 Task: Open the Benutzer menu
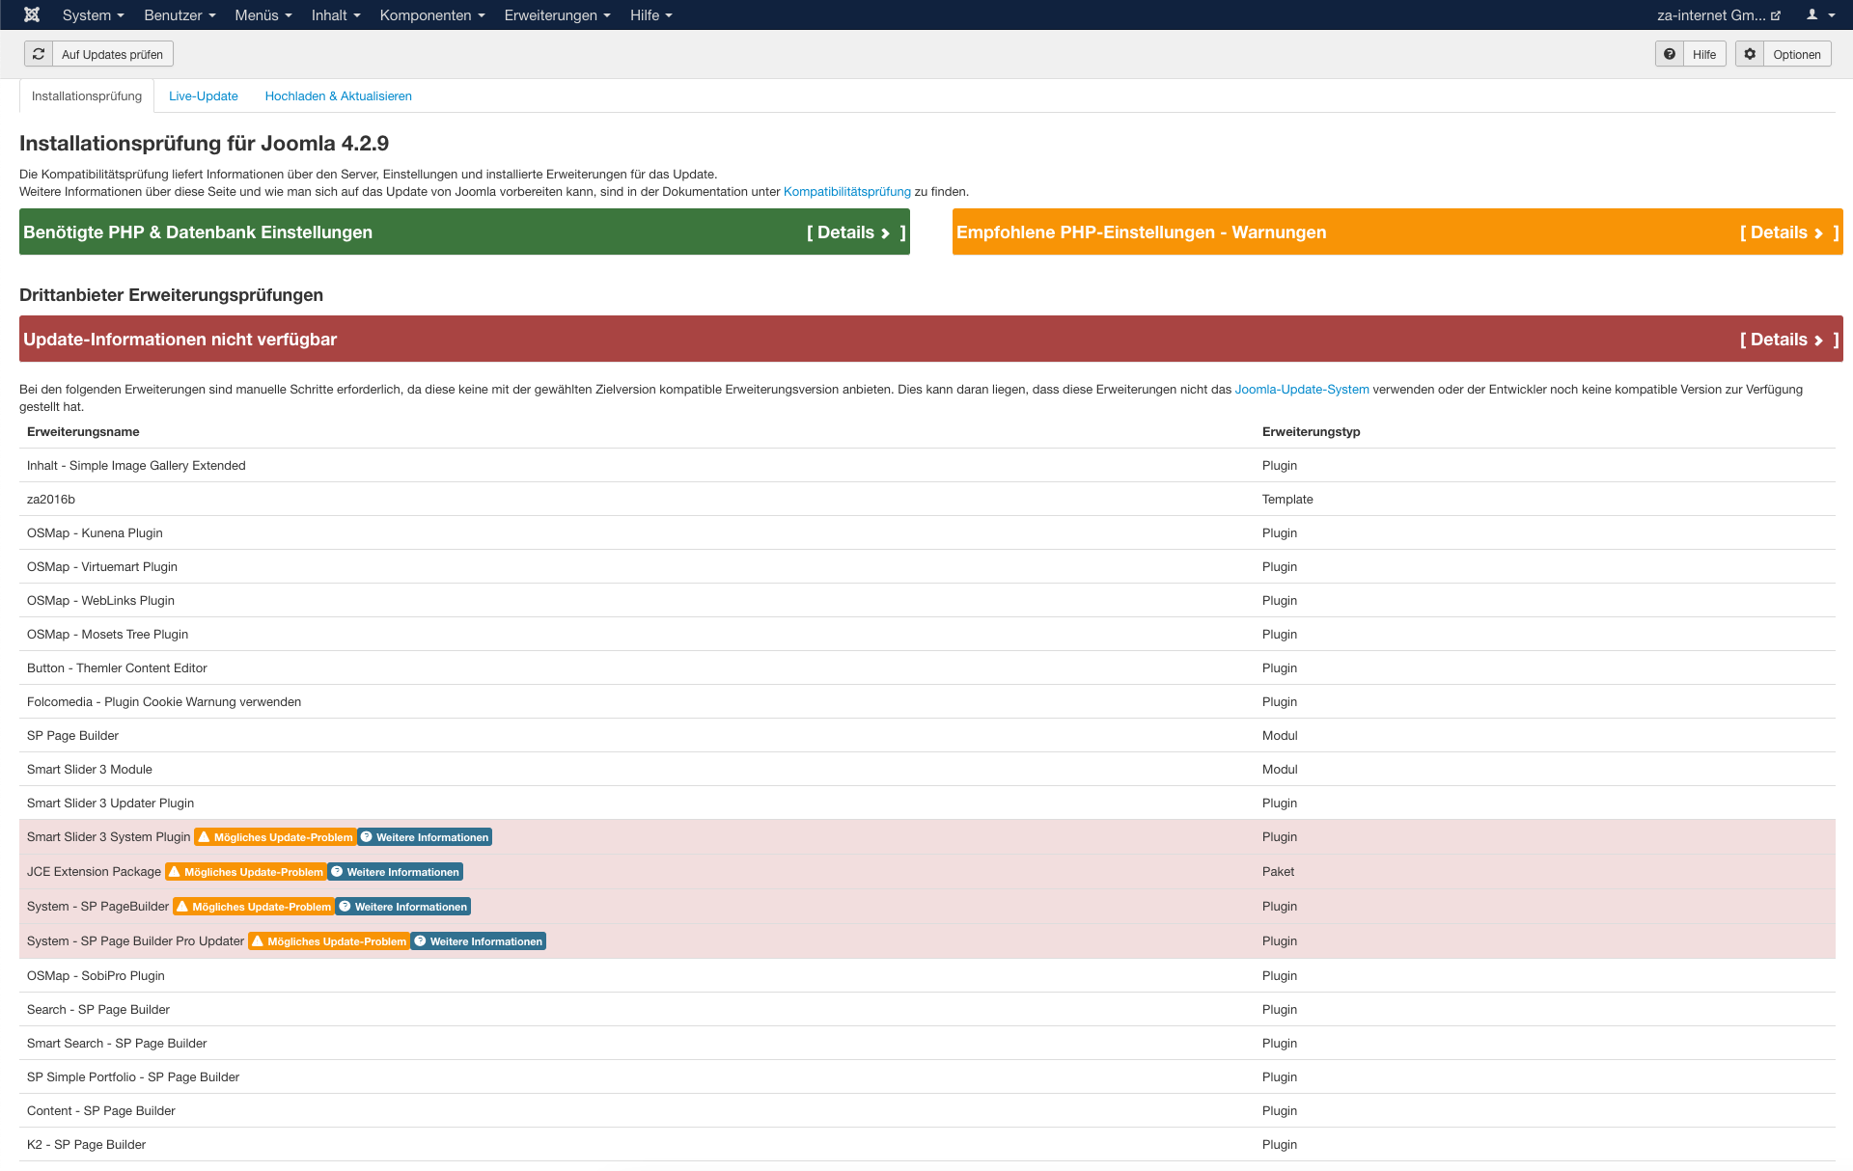(180, 14)
